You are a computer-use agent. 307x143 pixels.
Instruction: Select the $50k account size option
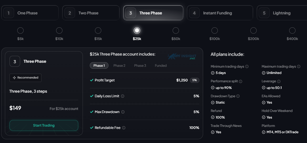176,30
